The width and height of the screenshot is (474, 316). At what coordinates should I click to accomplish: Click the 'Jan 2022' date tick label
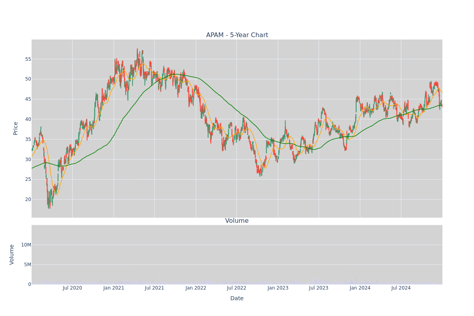point(196,288)
